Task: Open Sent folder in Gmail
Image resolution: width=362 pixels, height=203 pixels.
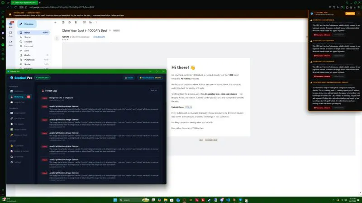Action: (33, 51)
